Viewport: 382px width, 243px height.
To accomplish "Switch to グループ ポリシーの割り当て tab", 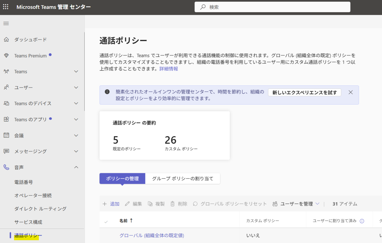I will (183, 179).
